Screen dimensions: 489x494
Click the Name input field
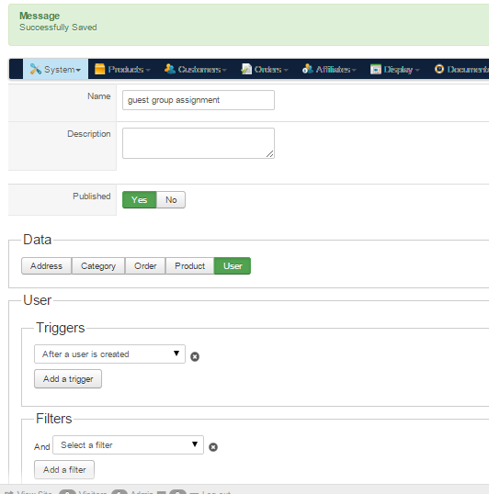[199, 100]
